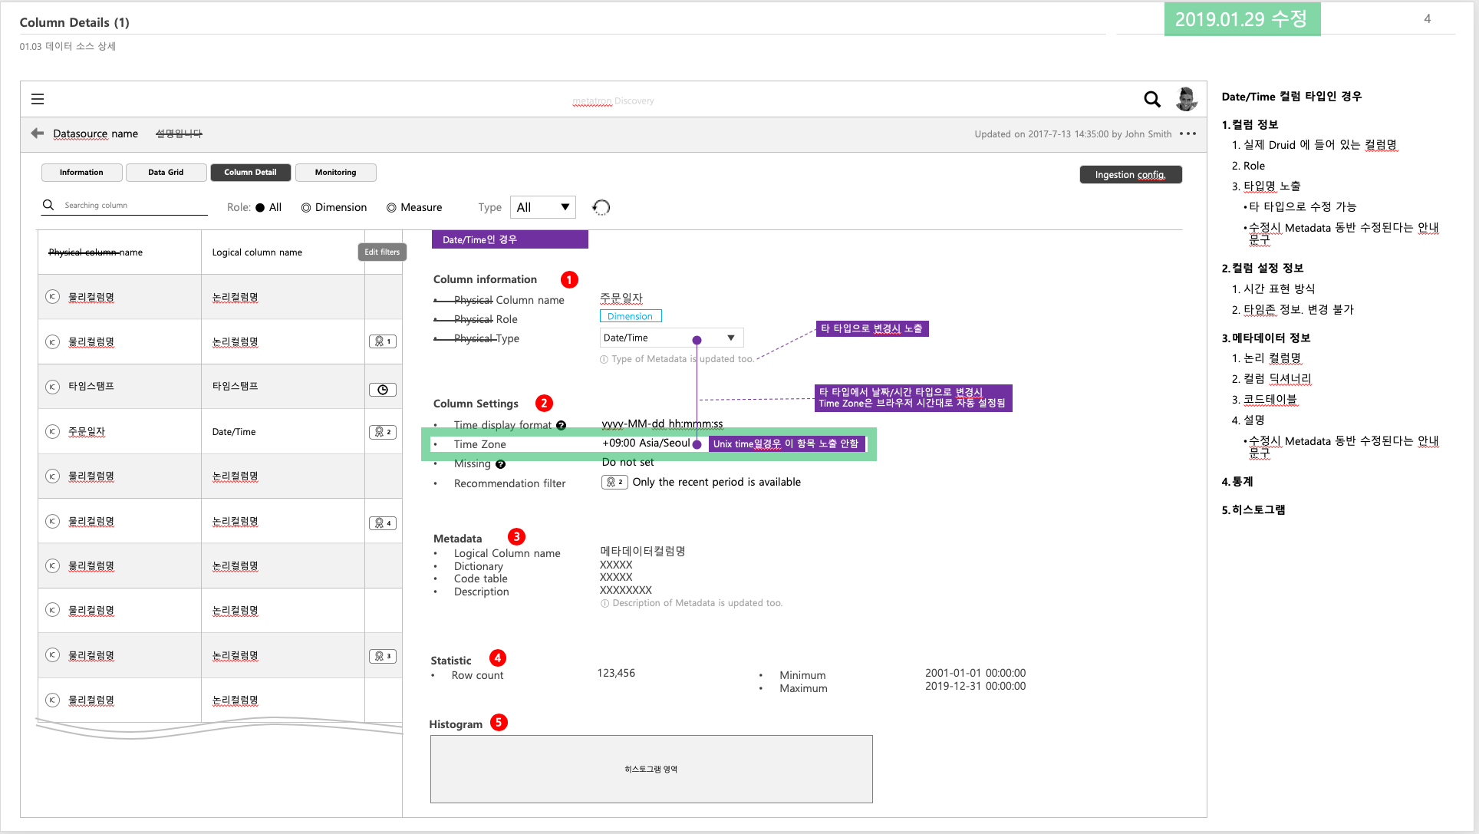1479x834 pixels.
Task: Click the help icon next to Time display format
Action: [561, 425]
